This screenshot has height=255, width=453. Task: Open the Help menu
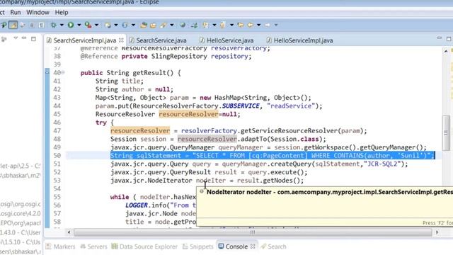[x=62, y=13]
